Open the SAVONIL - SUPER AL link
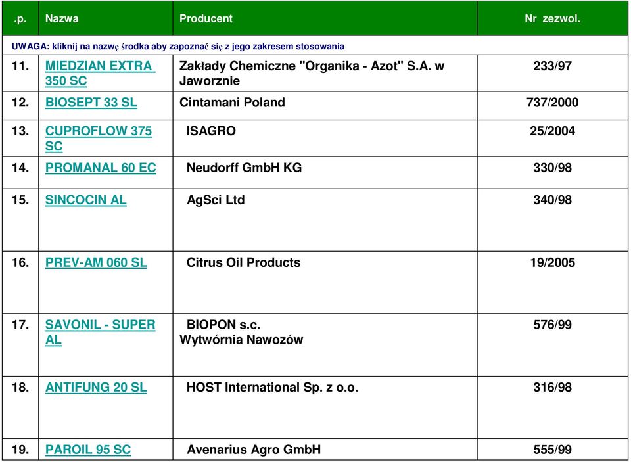The image size is (631, 462). 100,332
